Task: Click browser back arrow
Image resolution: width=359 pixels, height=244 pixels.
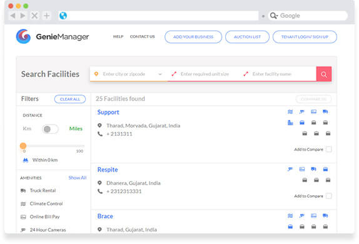Action: 13,16
